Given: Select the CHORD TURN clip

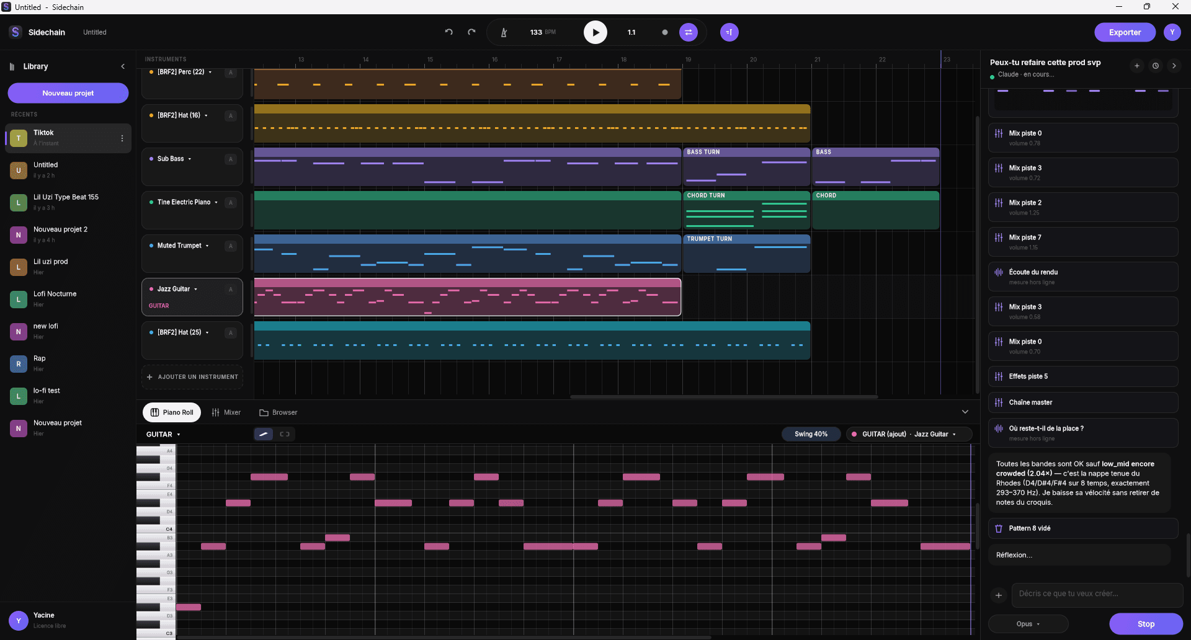Looking at the screenshot, I should click(x=746, y=210).
